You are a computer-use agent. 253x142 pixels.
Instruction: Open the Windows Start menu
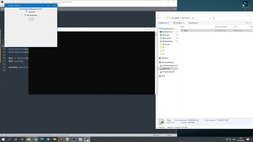(x=3, y=139)
